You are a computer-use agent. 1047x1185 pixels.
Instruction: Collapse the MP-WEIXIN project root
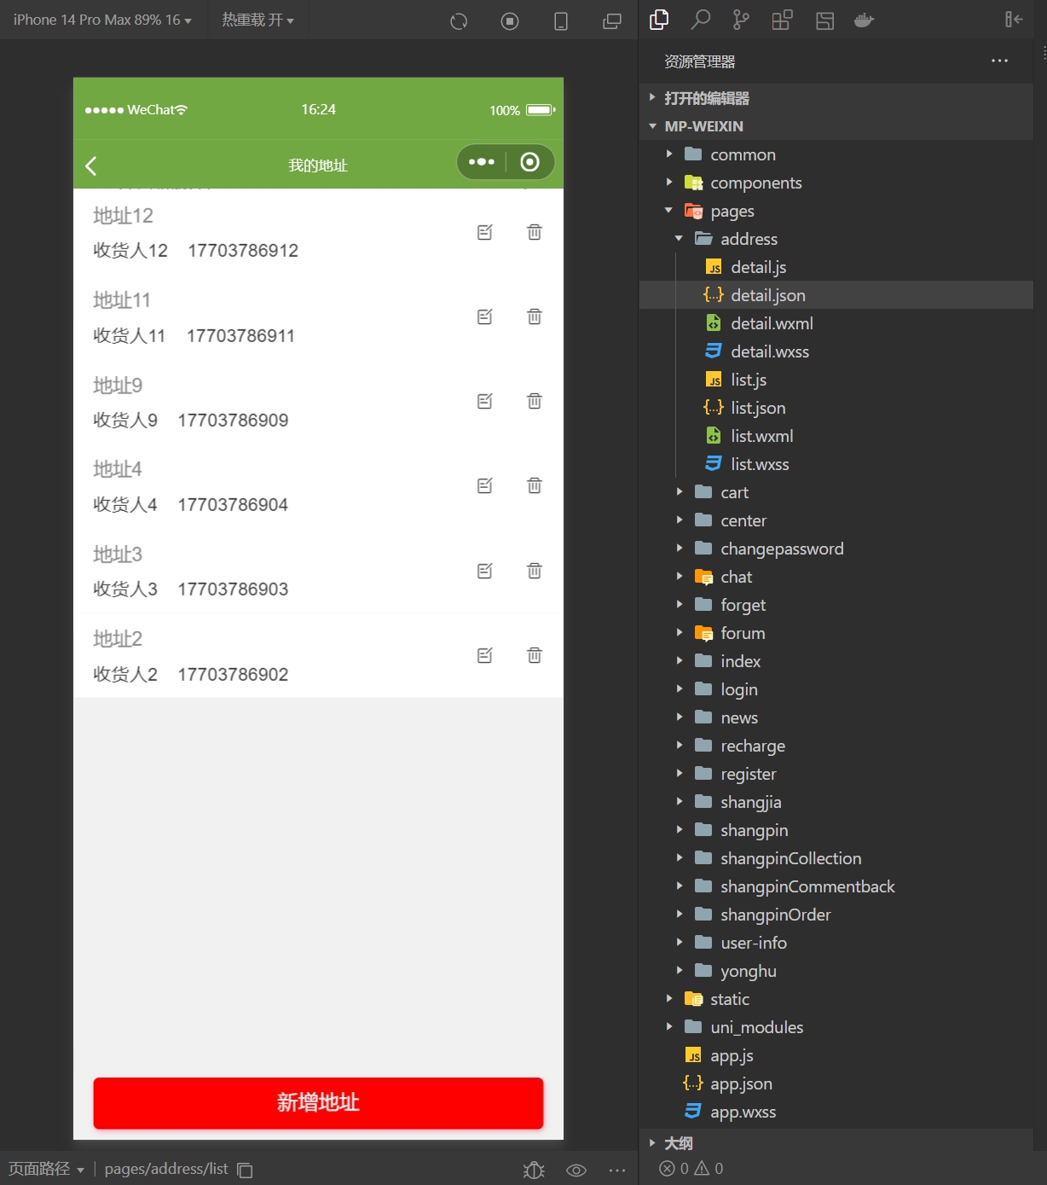(836, 126)
